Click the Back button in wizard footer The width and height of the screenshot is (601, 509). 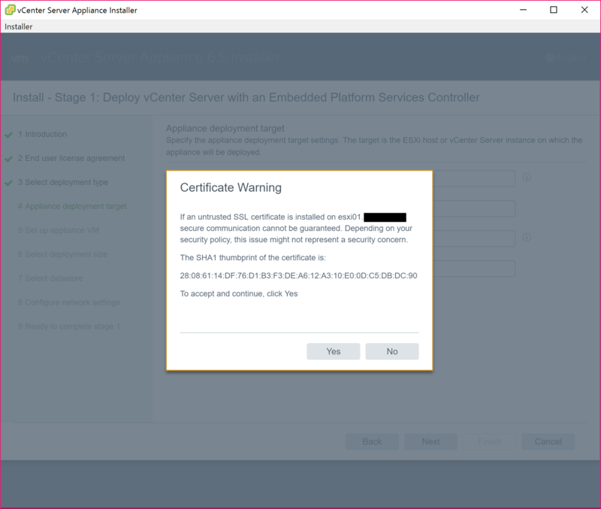pos(372,441)
